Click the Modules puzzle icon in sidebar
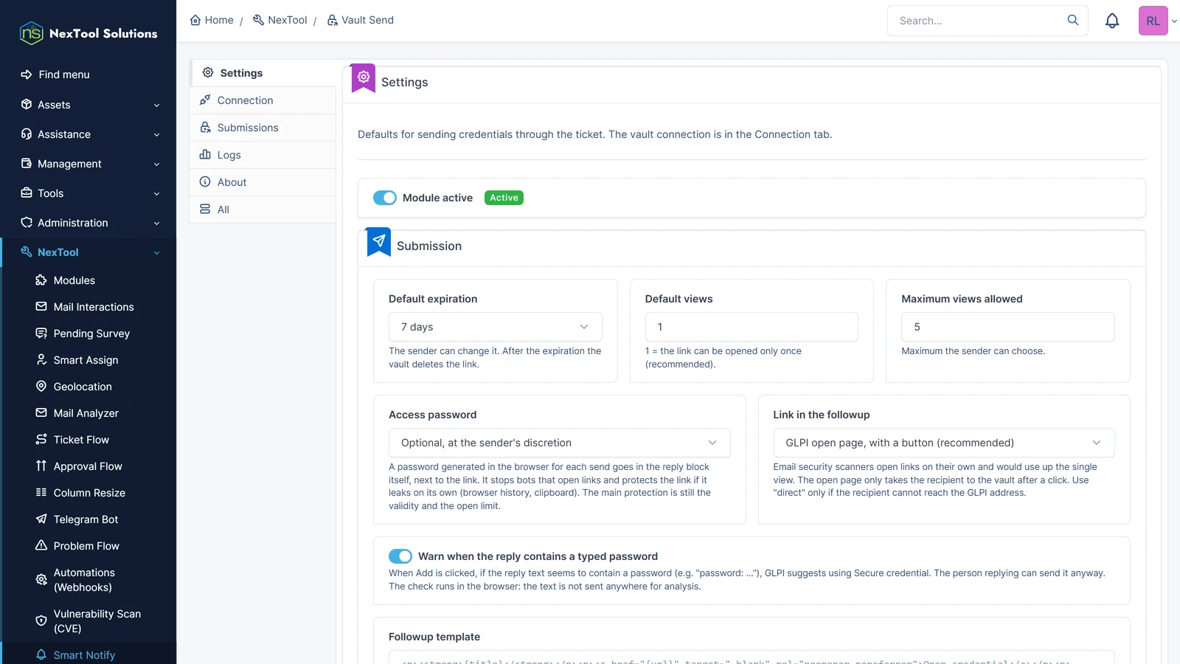The image size is (1180, 664). (x=41, y=280)
